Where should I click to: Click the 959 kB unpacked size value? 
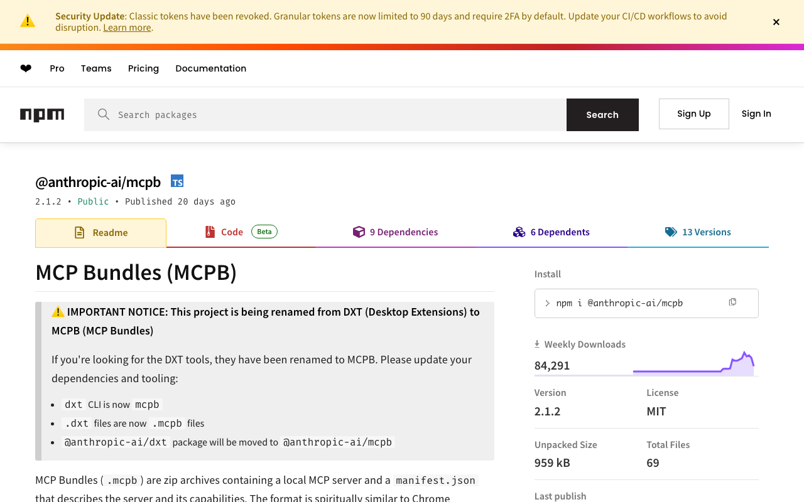click(x=552, y=463)
